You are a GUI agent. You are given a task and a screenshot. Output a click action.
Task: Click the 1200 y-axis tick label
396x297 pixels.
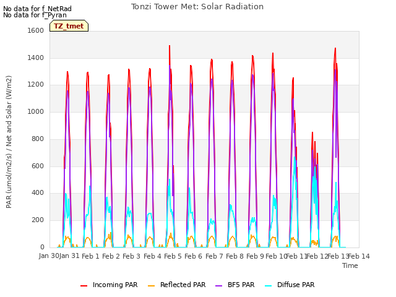pos(36,85)
